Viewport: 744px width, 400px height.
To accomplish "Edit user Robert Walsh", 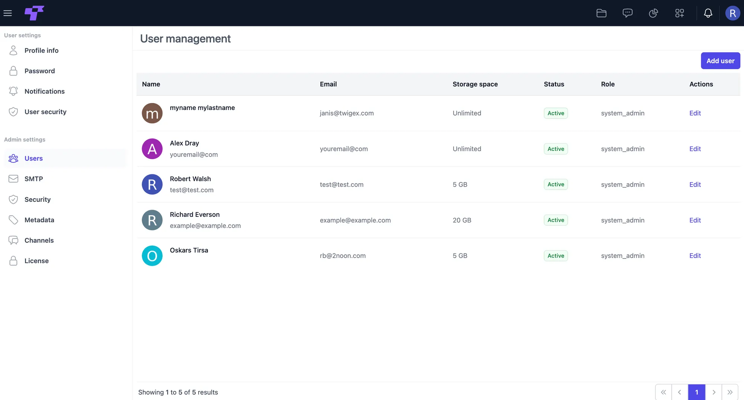I will coord(695,184).
